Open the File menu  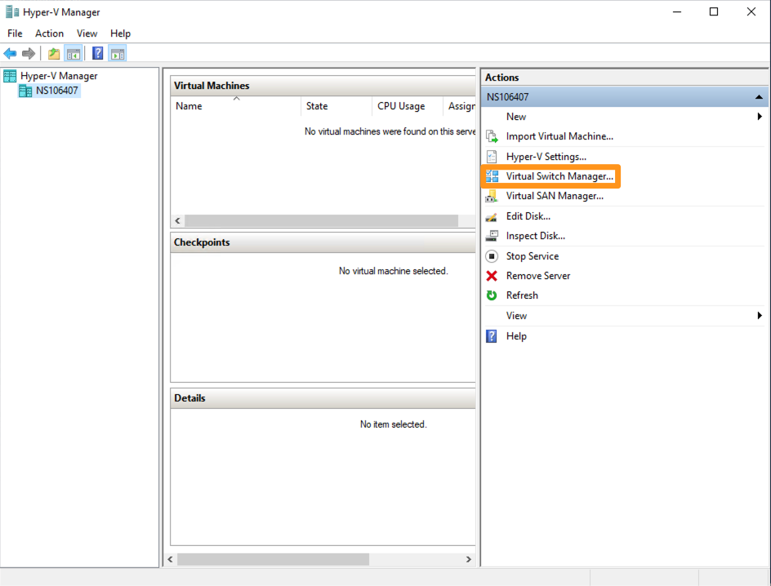pyautogui.click(x=15, y=33)
